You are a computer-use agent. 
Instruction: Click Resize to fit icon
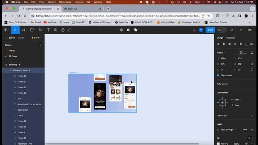pyautogui.click(x=252, y=53)
